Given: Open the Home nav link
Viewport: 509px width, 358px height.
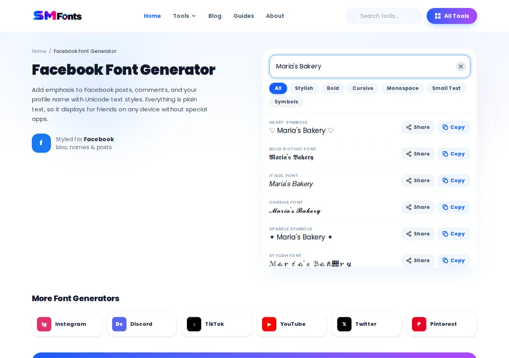Looking at the screenshot, I should (152, 16).
